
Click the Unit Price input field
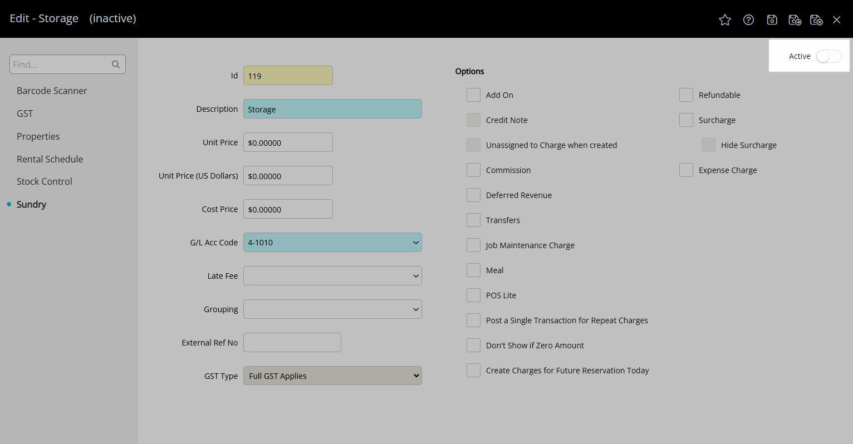[288, 142]
